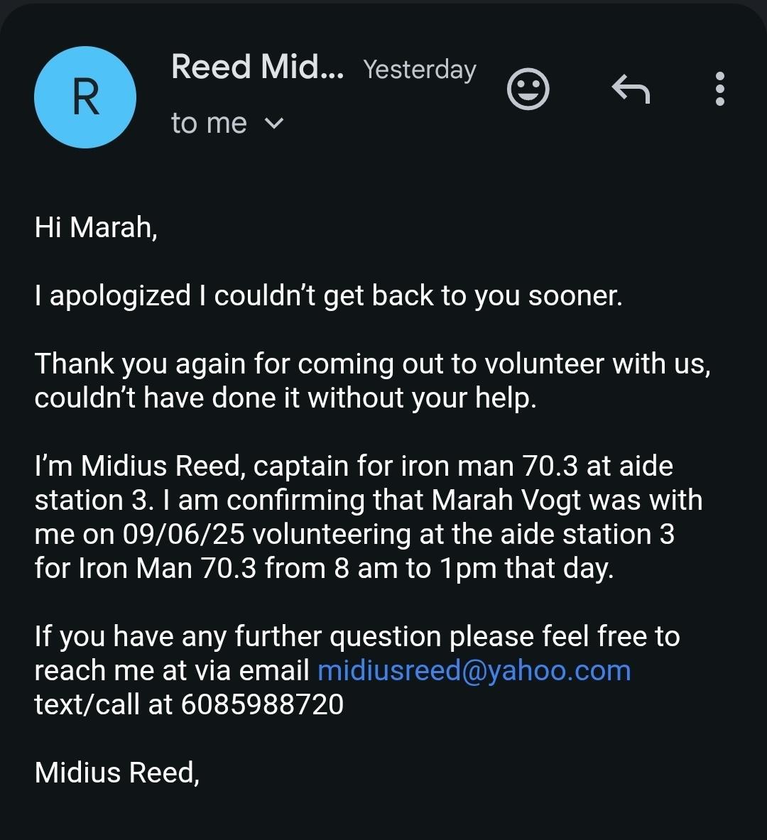This screenshot has height=840, width=767.
Task: Open the three-dot more options menu
Action: (x=720, y=89)
